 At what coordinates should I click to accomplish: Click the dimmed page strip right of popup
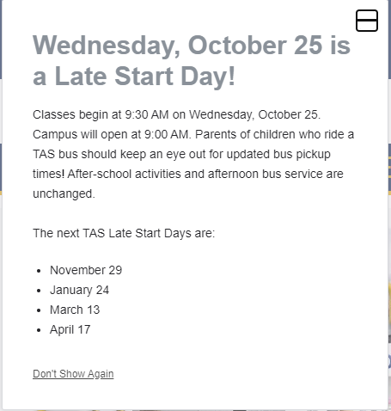click(389, 205)
